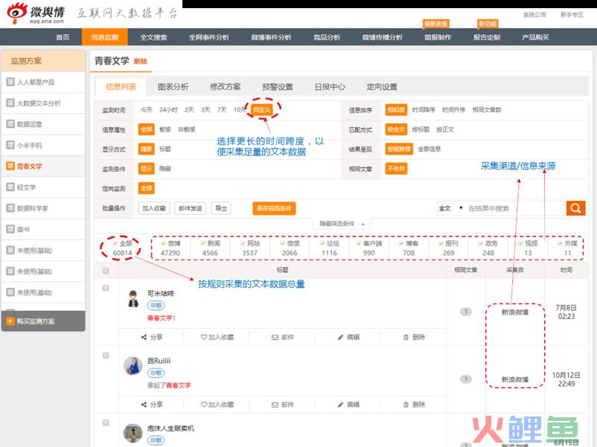Toggle the 政务 source checkbox

coord(480,243)
